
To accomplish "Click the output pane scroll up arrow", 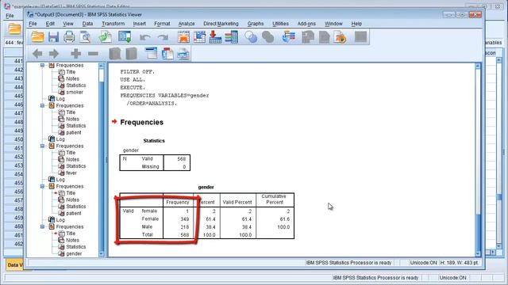I will pyautogui.click(x=478, y=66).
